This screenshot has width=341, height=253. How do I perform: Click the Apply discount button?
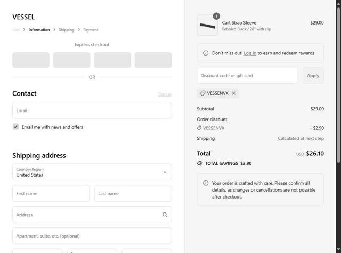313,76
